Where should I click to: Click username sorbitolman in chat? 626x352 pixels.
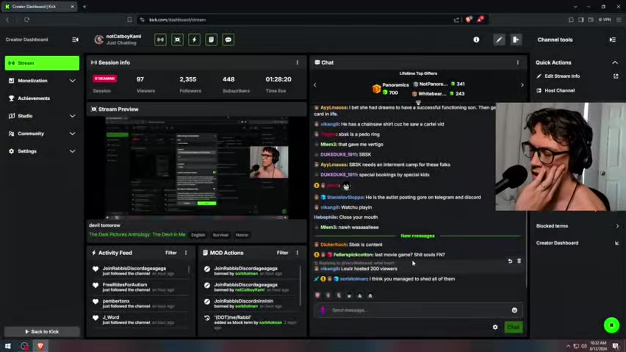click(354, 279)
